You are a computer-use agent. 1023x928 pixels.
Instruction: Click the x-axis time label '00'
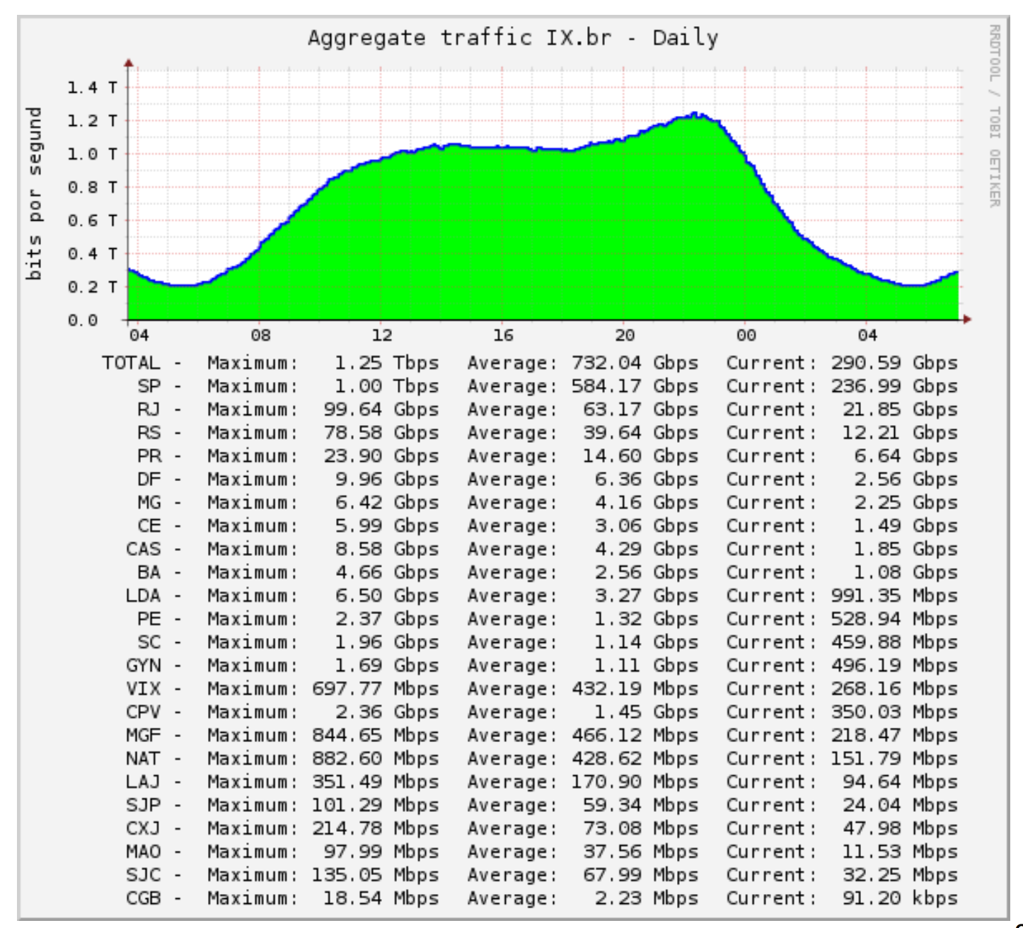(x=746, y=335)
